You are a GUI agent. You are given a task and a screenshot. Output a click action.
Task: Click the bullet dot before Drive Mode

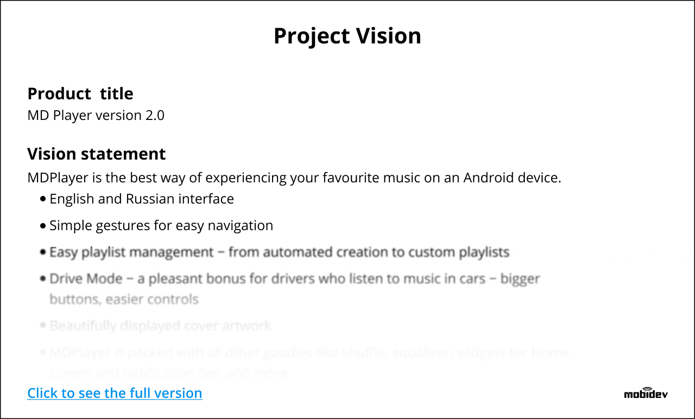(43, 279)
